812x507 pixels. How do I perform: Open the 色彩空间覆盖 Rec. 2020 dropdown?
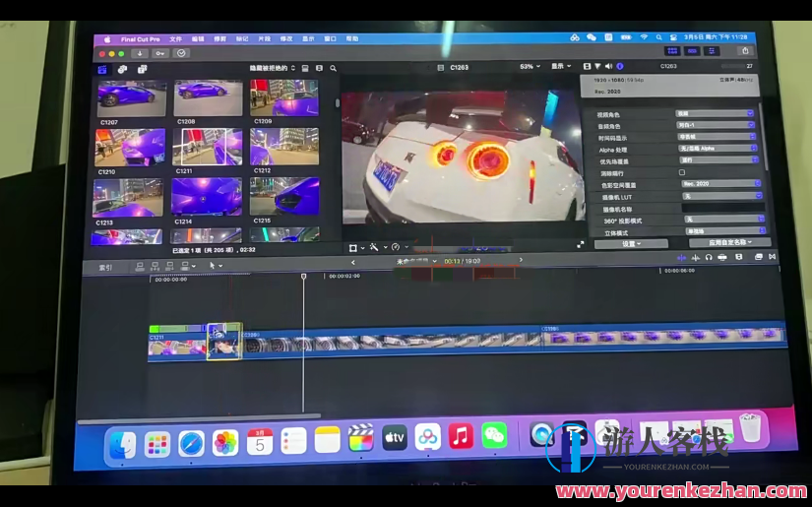tap(718, 184)
